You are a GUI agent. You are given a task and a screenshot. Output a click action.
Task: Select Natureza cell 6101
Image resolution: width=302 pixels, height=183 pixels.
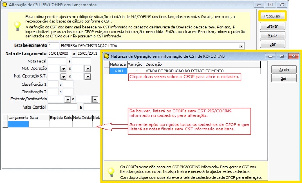[x=119, y=71]
